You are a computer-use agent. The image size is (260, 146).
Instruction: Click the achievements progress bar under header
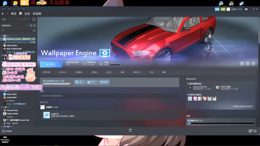pyautogui.click(x=115, y=65)
